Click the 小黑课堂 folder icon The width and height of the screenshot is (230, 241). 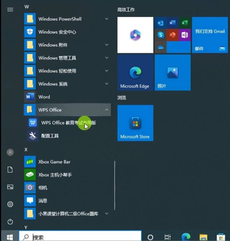(x=30, y=214)
